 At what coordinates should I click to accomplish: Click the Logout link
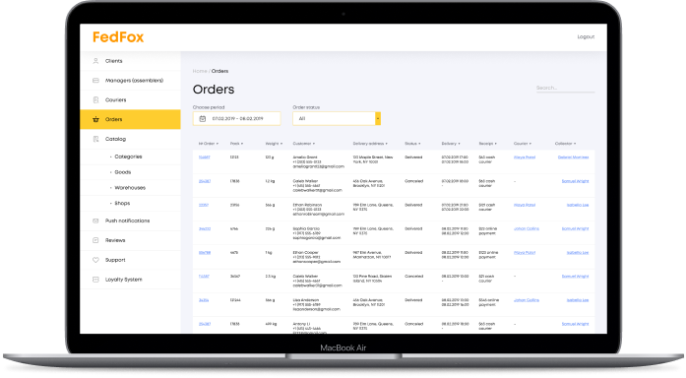click(x=586, y=36)
